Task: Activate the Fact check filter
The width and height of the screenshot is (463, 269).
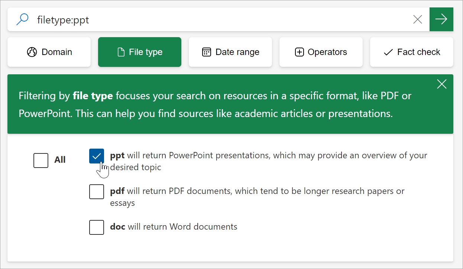Action: (411, 52)
